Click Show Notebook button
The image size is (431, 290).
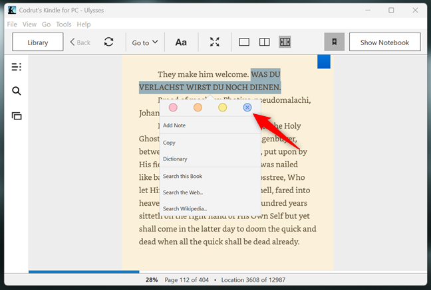[x=384, y=42]
